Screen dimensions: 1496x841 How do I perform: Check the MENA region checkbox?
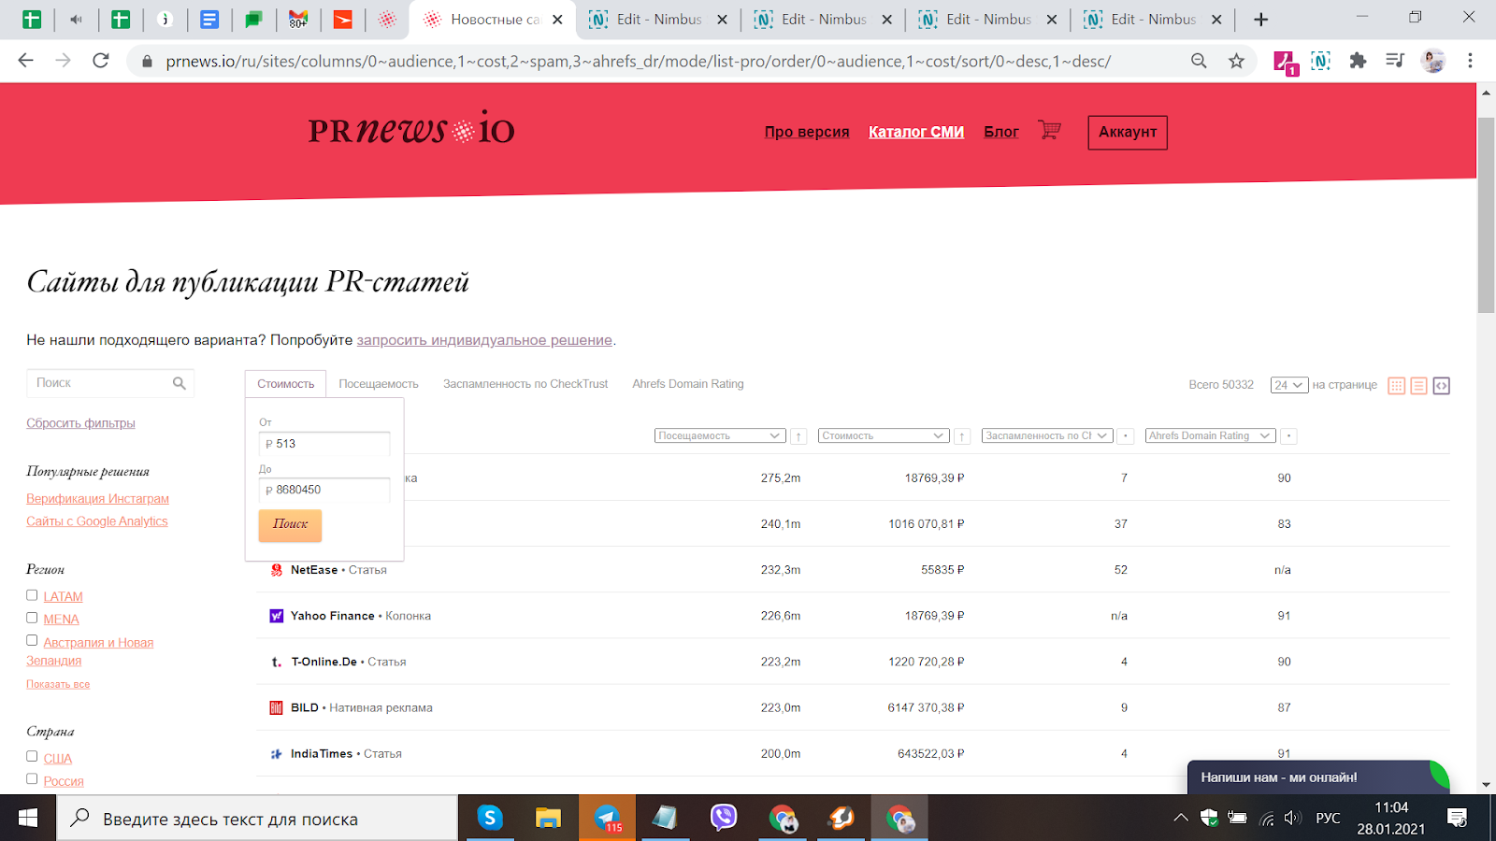tap(32, 618)
